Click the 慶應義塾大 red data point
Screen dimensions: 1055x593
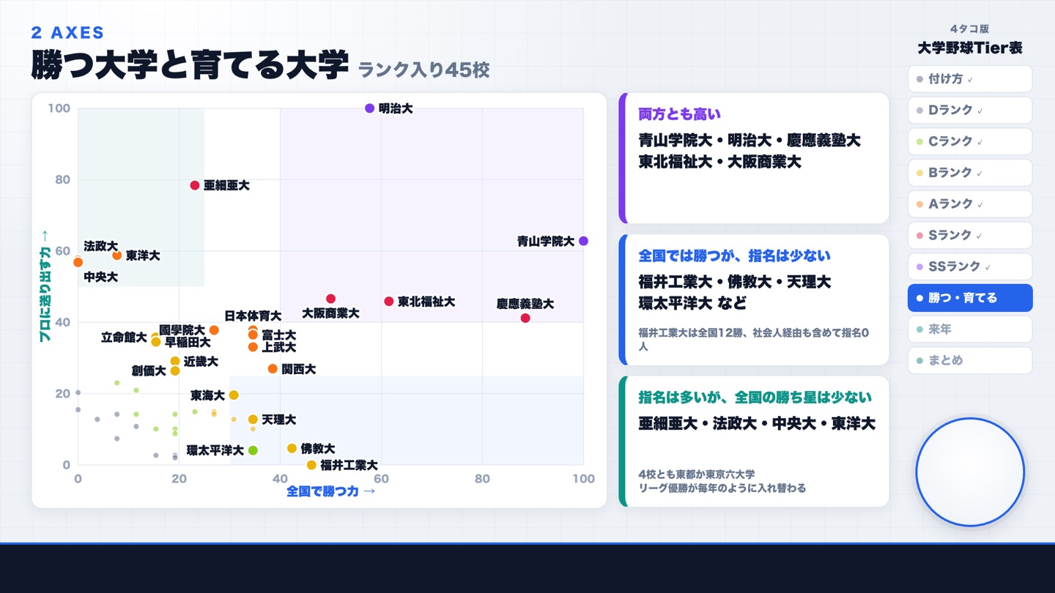pos(525,318)
